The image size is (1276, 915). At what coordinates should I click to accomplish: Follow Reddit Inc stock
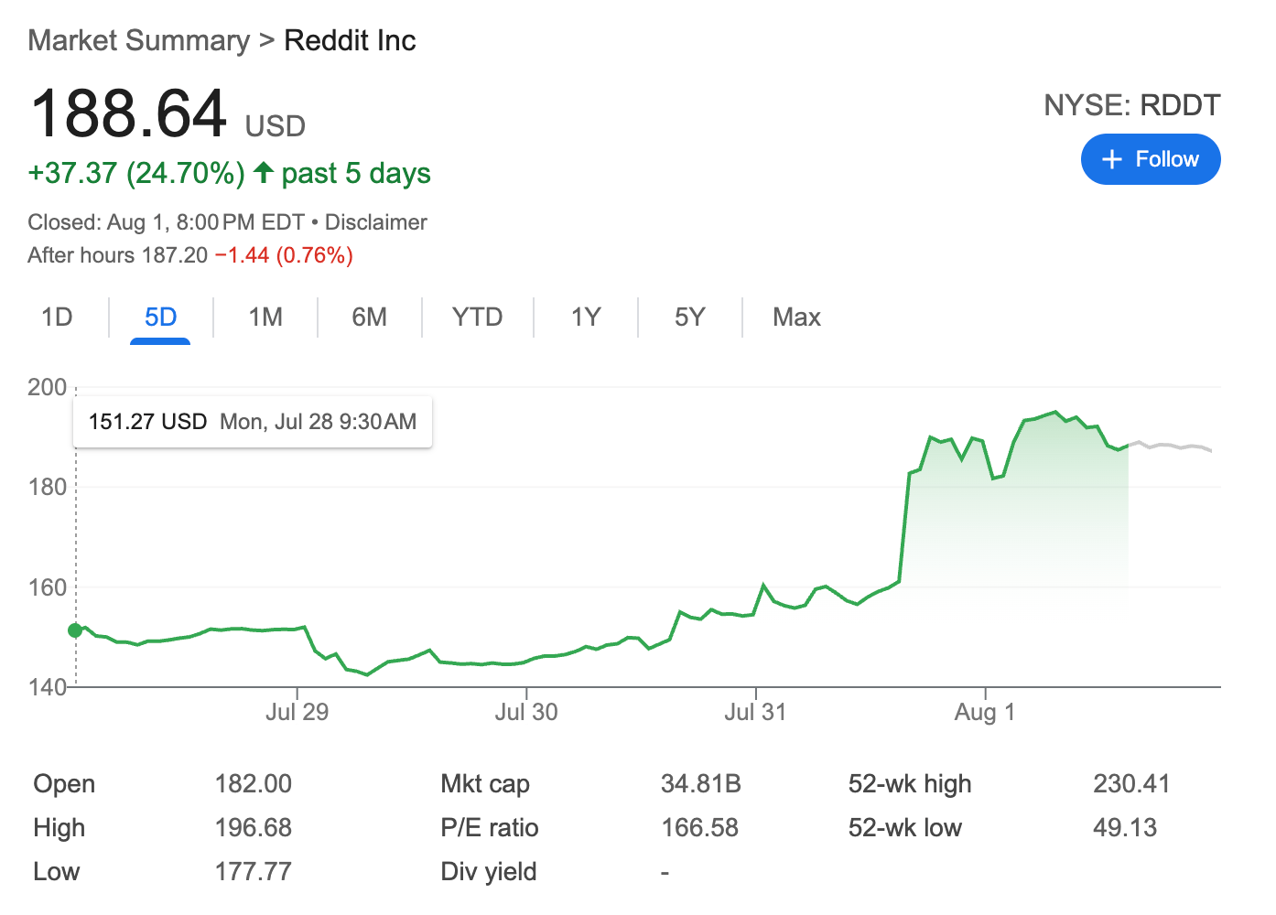1151,158
